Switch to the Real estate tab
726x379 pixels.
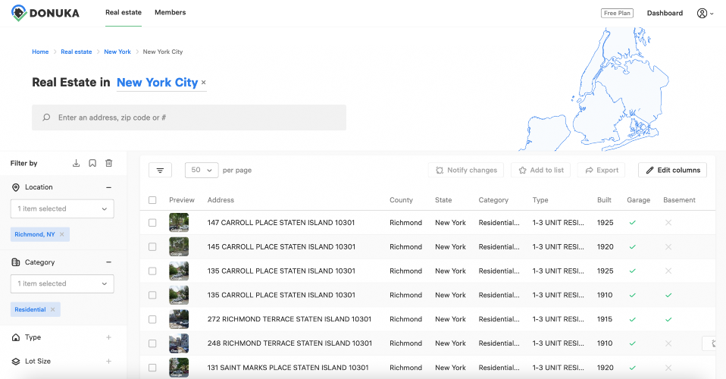pos(124,13)
